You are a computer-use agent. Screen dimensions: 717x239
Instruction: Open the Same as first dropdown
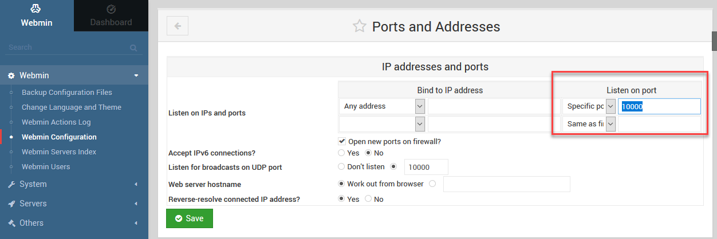click(589, 124)
